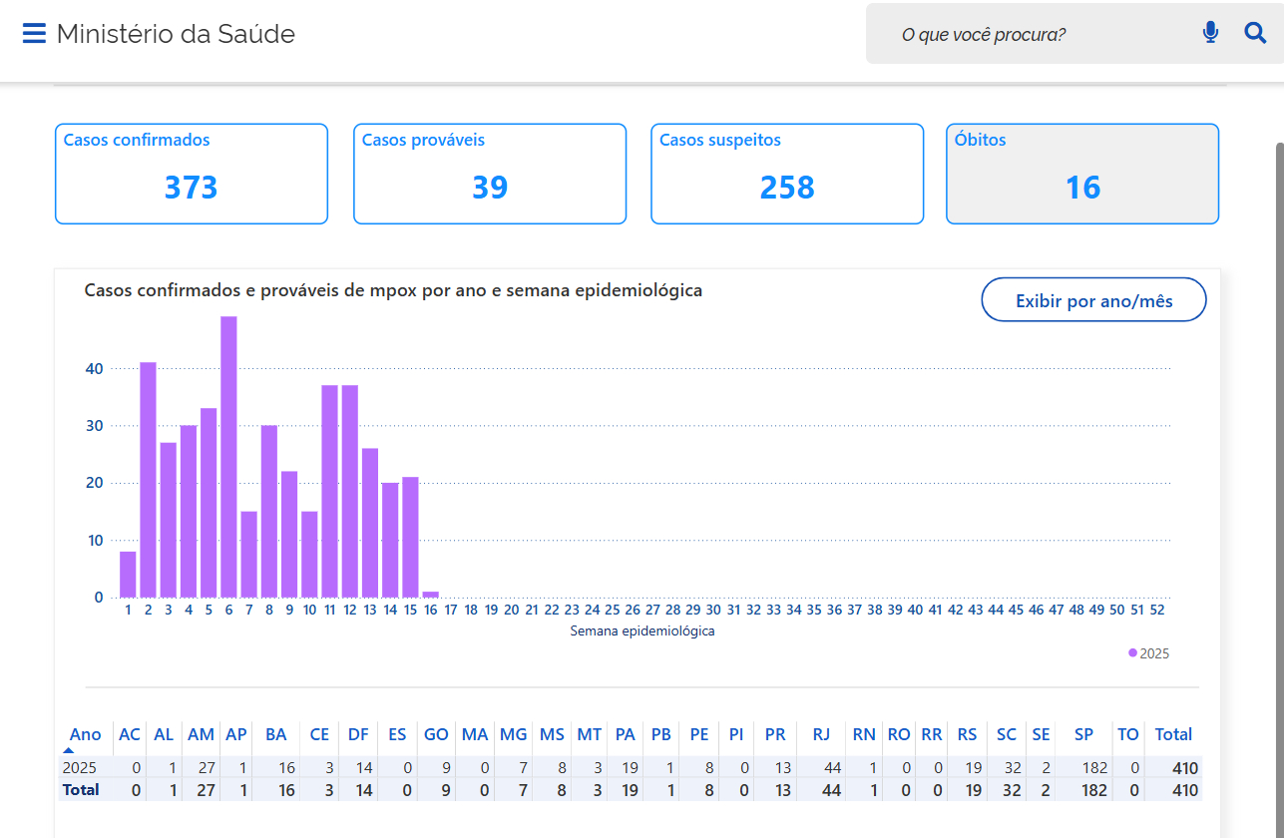Select the Casos suspeitos card

click(x=787, y=174)
